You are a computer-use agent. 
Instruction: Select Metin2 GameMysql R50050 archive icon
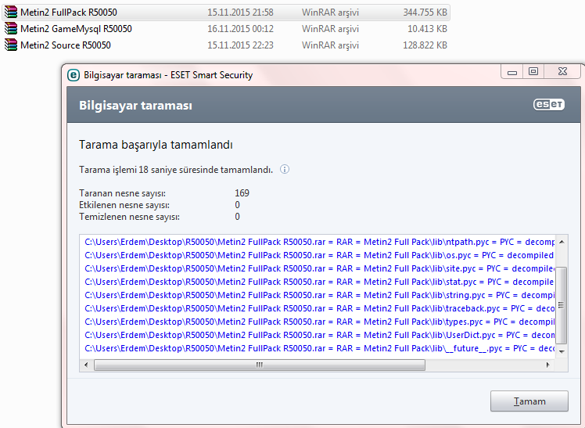tap(11, 29)
